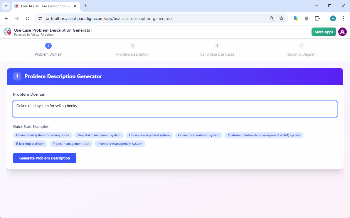
Task: Click inside the Problem Domain text field
Action: pyautogui.click(x=175, y=109)
